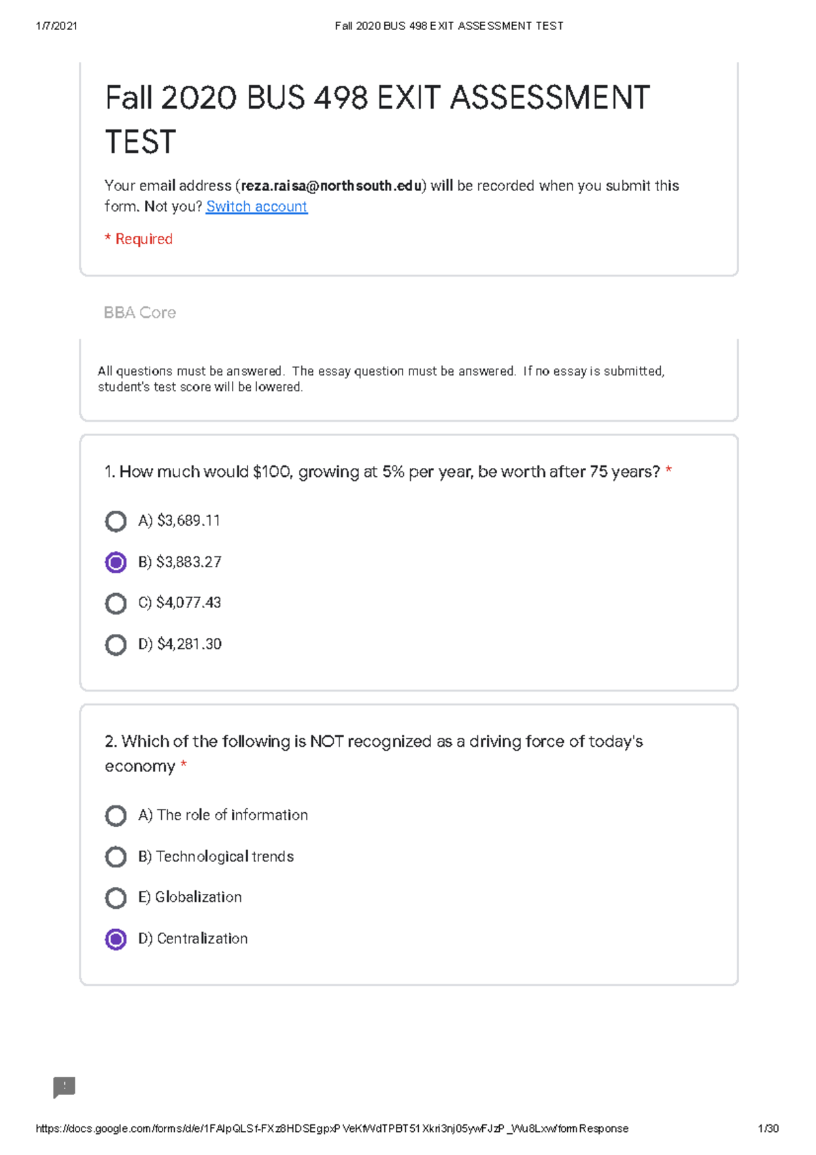816x1155 pixels.
Task: Click the Google Forms URL in footer
Action: pos(332,1128)
